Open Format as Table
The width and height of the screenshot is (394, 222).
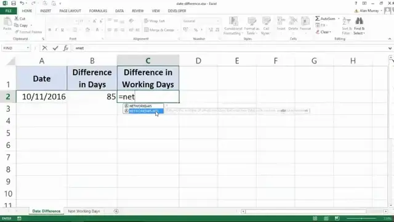[x=252, y=26]
